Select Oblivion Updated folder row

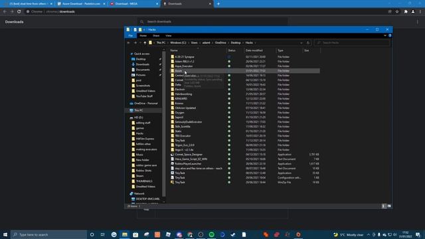click(245, 108)
